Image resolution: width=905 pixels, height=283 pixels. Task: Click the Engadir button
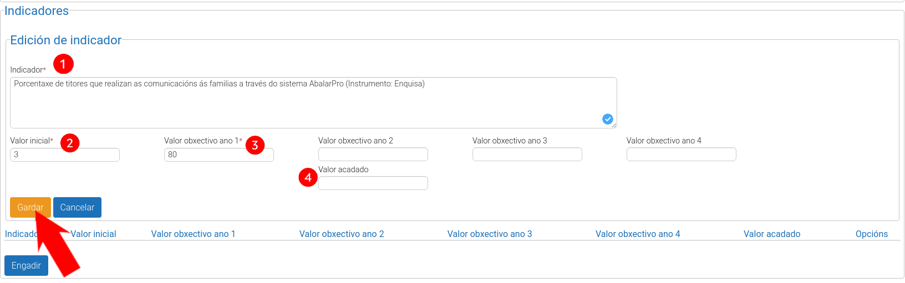(26, 265)
